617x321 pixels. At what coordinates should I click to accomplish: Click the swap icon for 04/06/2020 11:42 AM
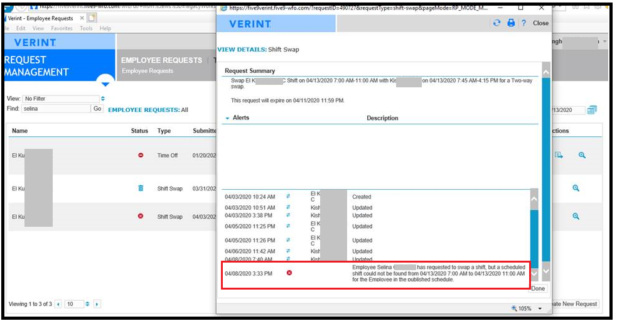pyautogui.click(x=288, y=251)
